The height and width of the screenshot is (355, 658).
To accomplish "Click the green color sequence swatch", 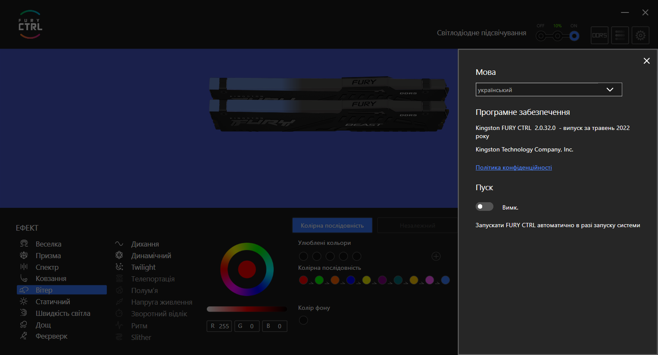I will point(319,280).
